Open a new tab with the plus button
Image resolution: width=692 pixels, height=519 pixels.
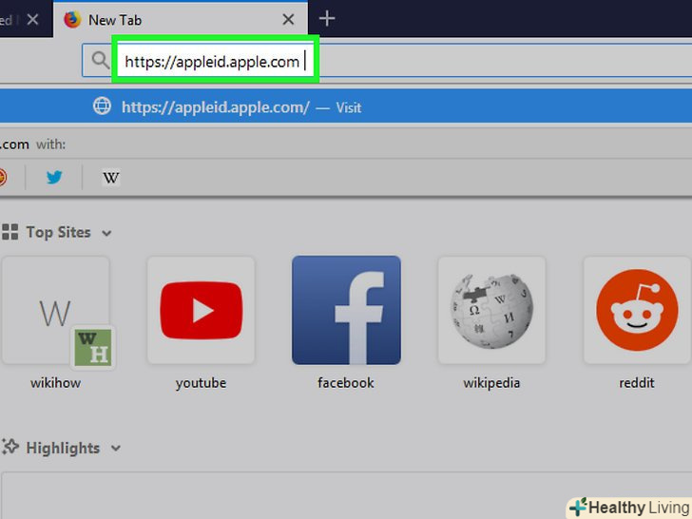click(x=327, y=19)
